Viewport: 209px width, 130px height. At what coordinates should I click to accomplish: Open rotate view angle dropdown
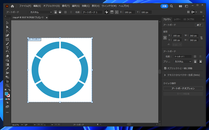click(x=35, y=125)
